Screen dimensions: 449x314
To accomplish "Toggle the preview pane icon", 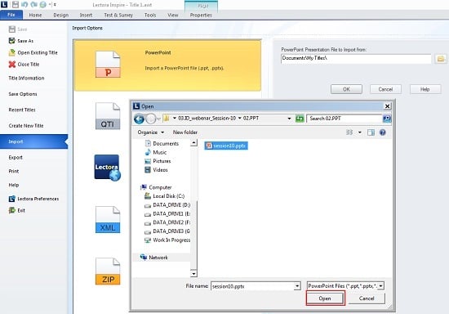I will [371, 132].
